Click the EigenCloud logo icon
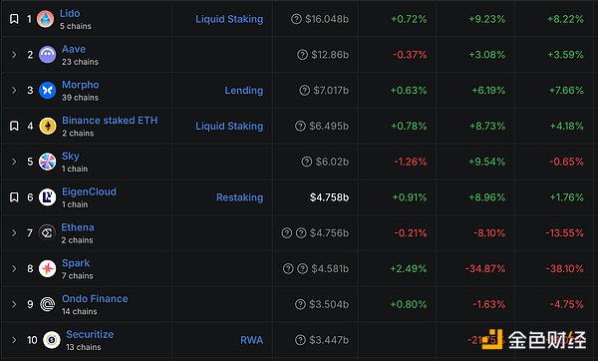The width and height of the screenshot is (598, 361). point(48,197)
